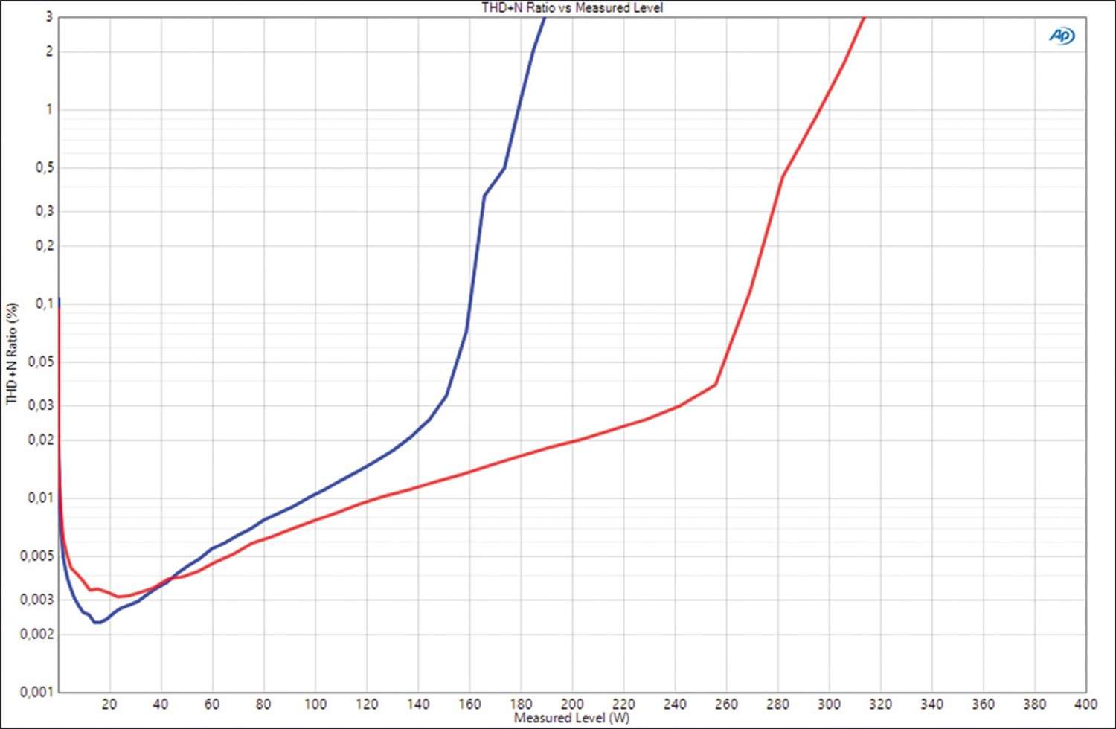
Task: Click y-axis tick label 0,1
Action: tap(45, 304)
